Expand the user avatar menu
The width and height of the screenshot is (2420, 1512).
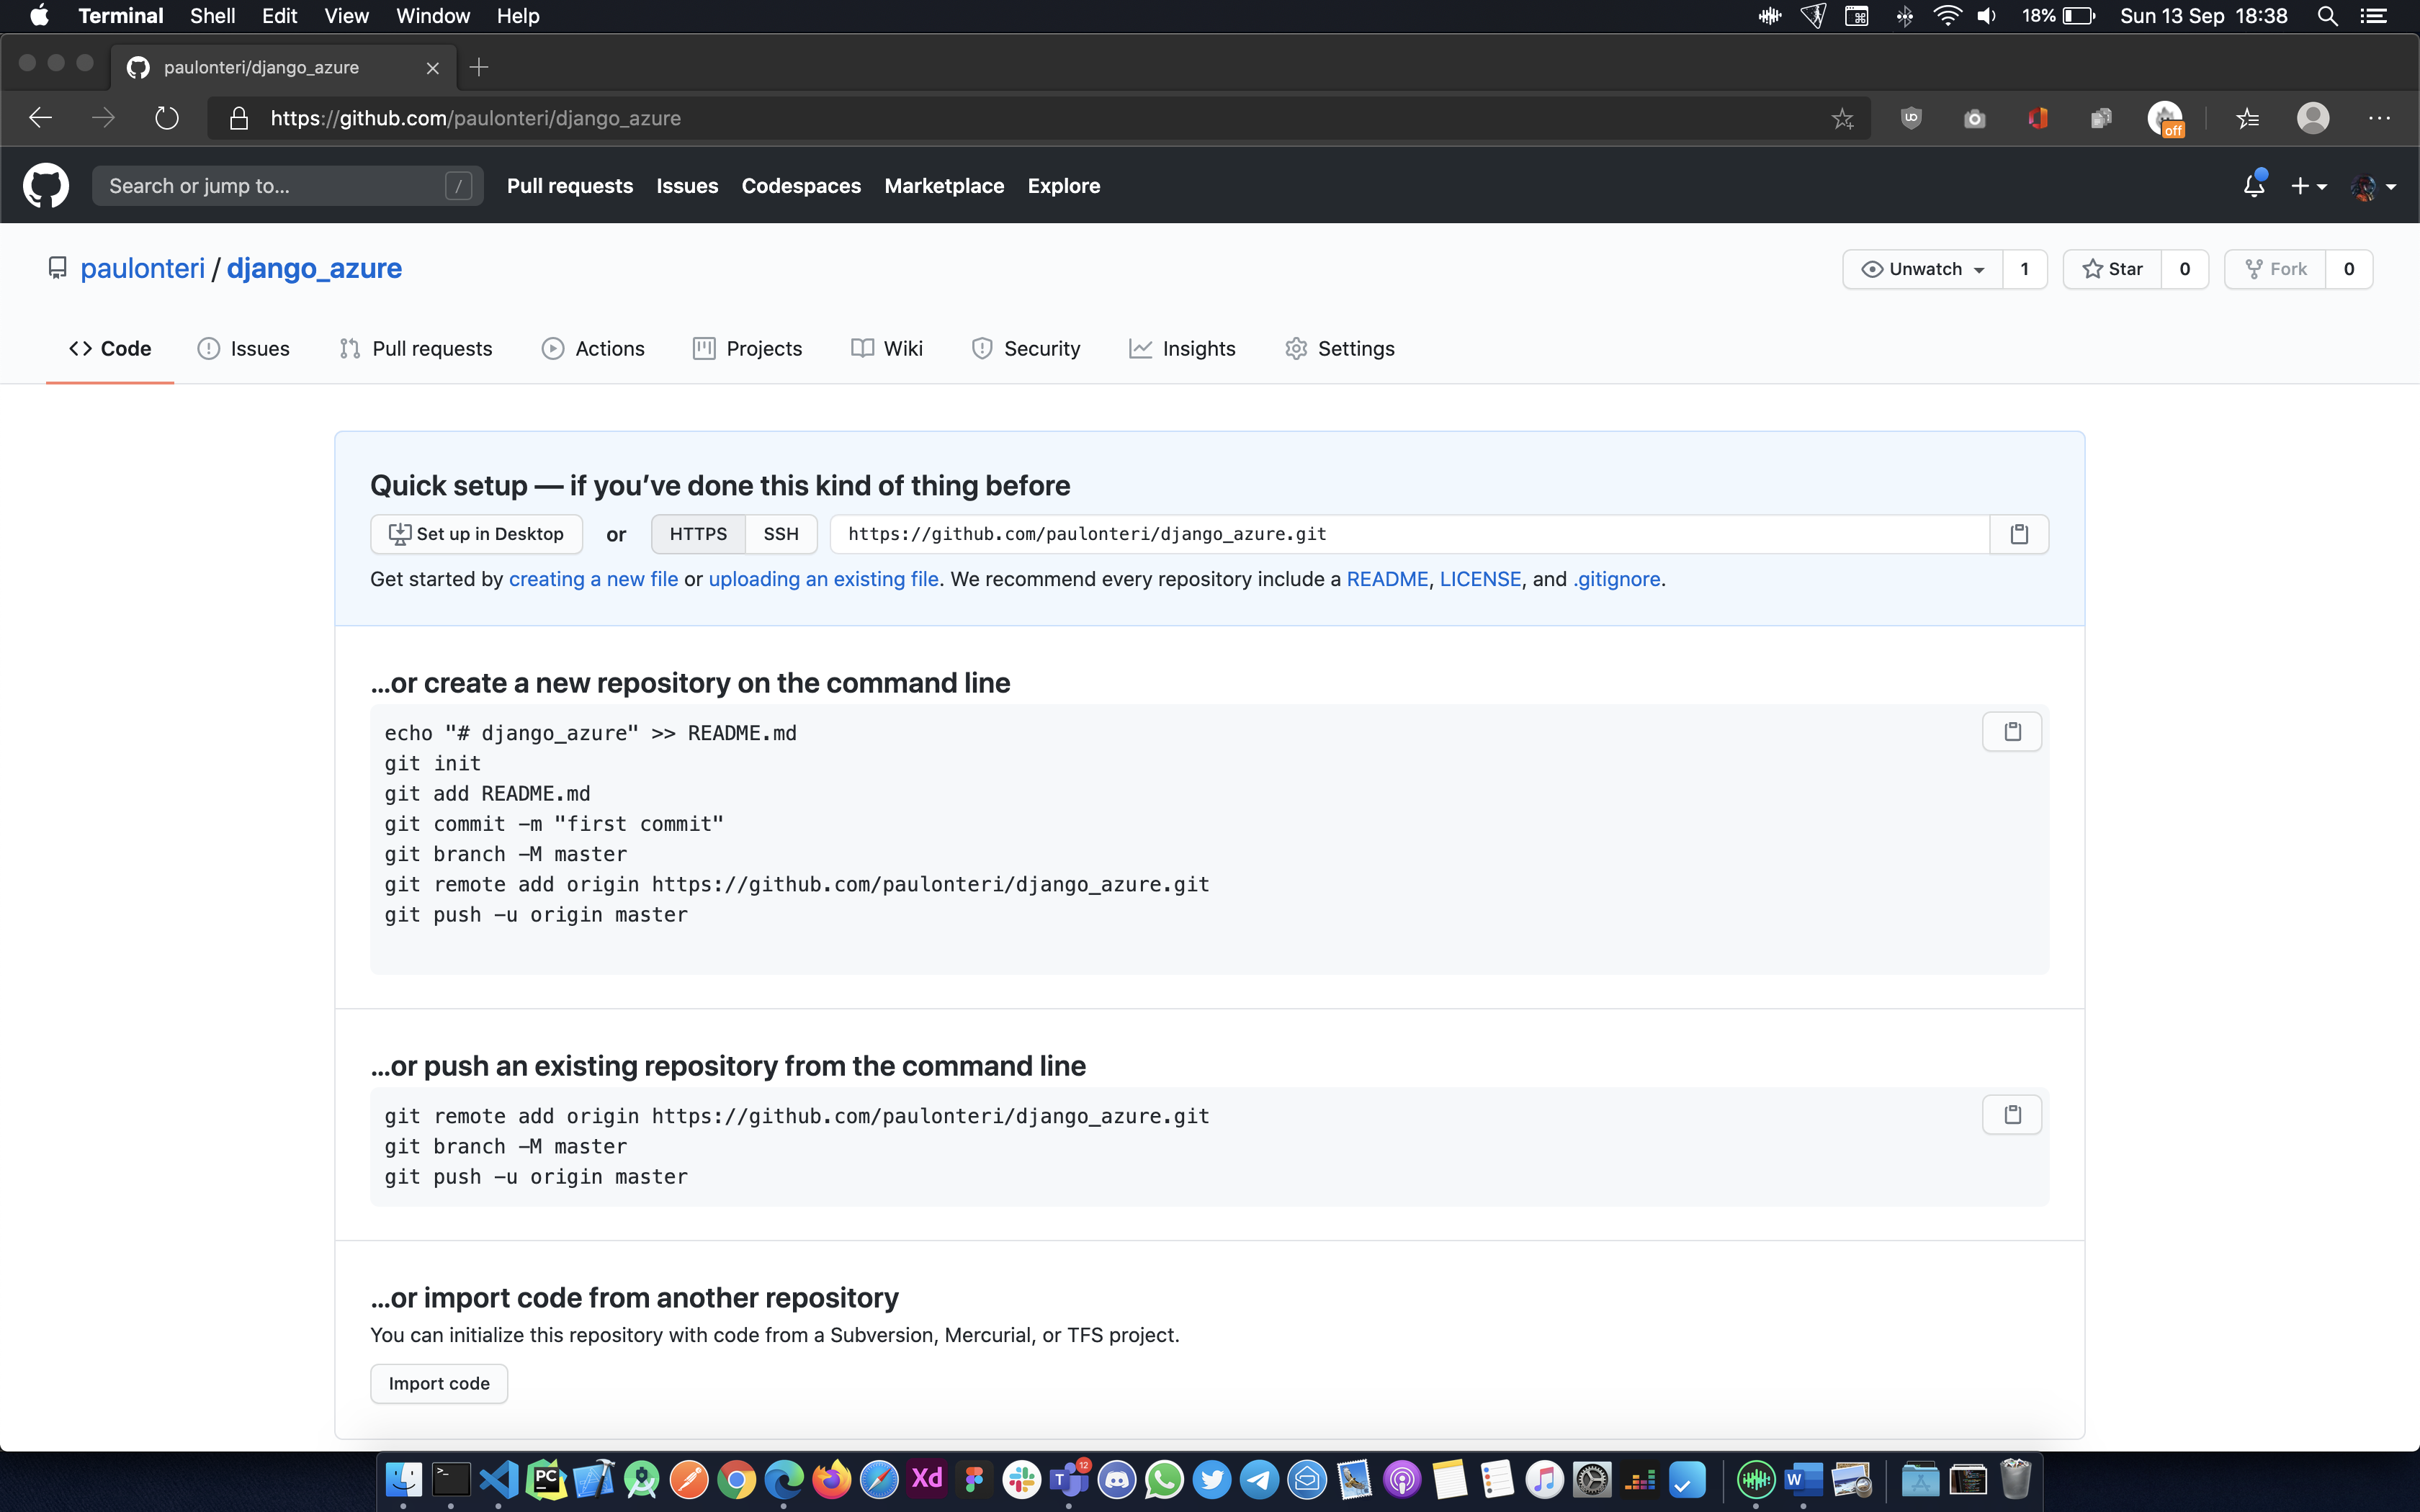coord(2373,186)
